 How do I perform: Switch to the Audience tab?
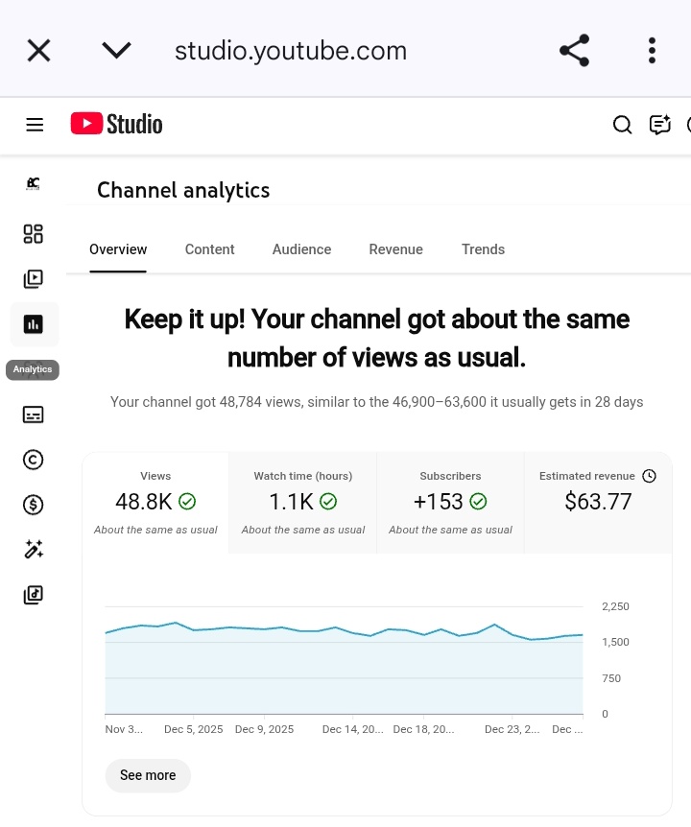click(301, 249)
